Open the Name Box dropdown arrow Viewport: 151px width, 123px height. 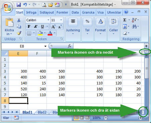click(x=45, y=46)
